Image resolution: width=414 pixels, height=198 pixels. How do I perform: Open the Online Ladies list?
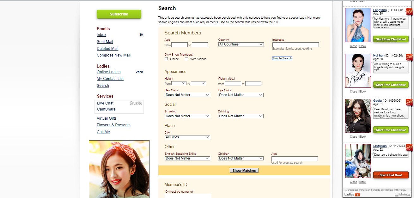click(108, 72)
